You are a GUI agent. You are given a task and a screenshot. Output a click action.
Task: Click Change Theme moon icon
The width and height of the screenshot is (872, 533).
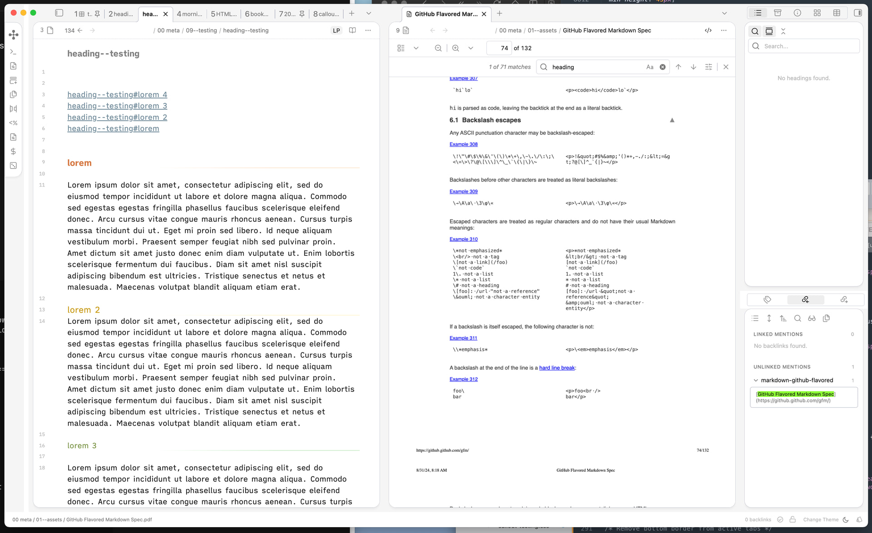(845, 519)
